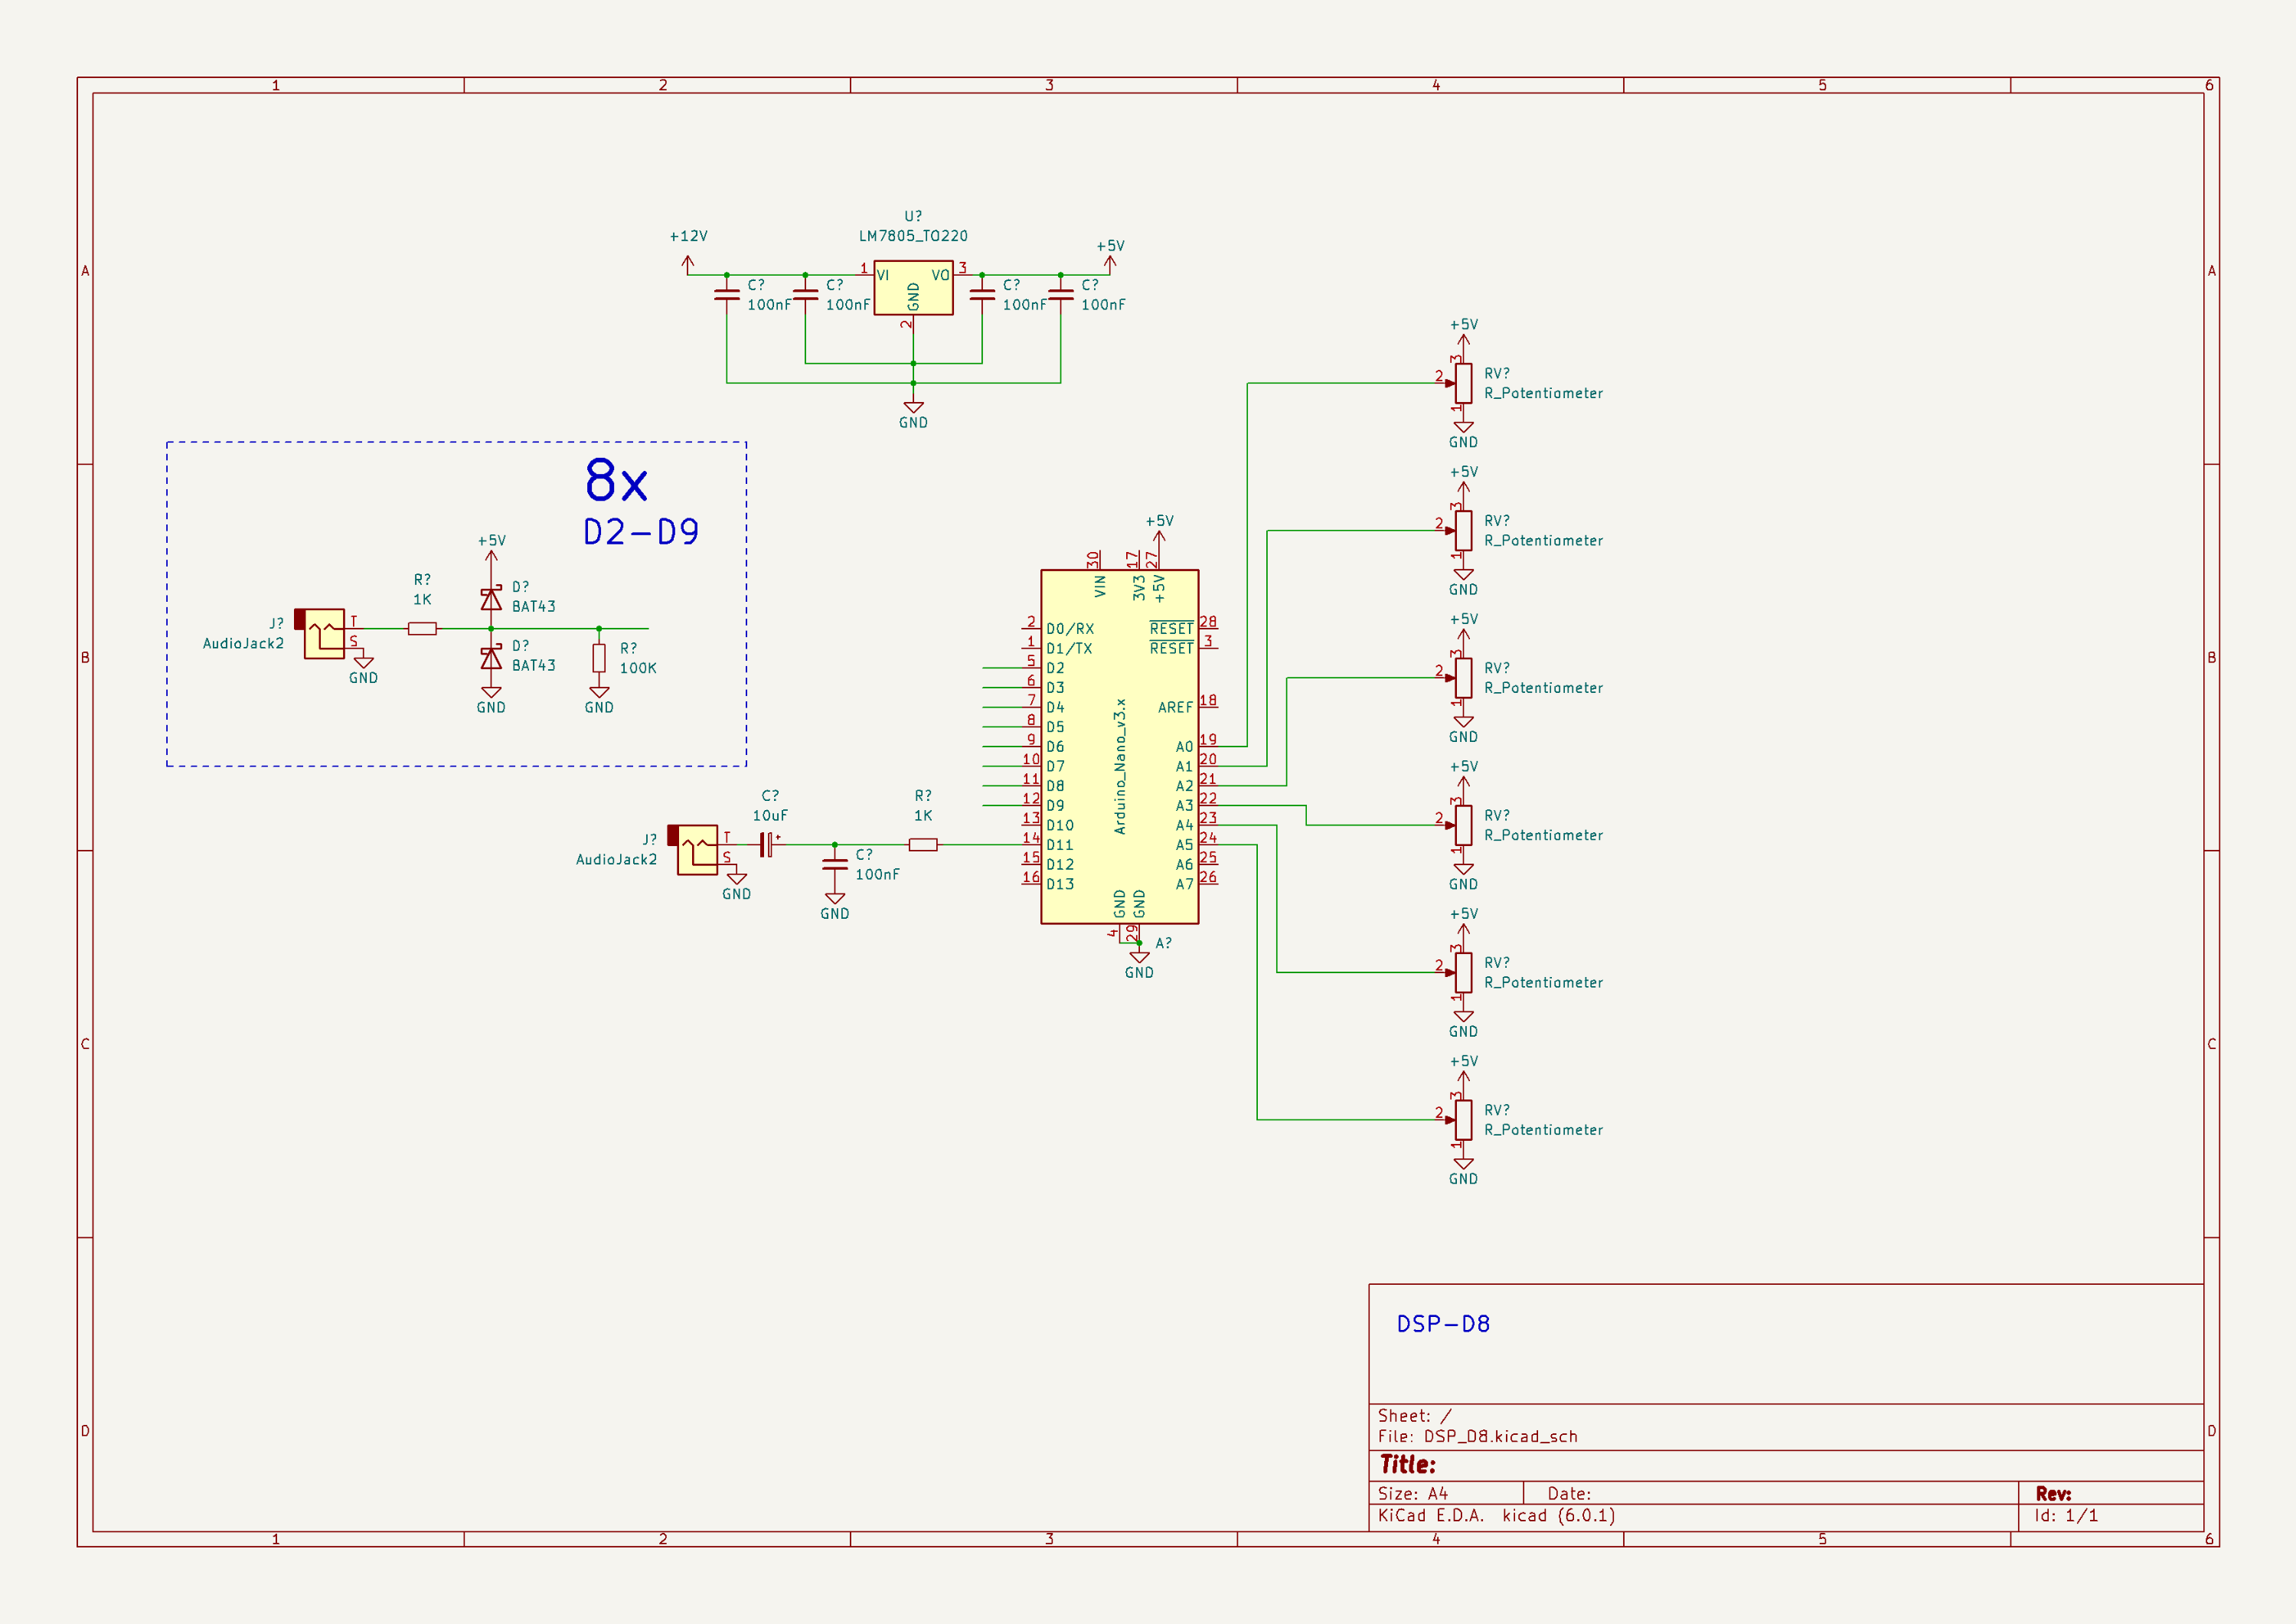Select the 100K resistor symbol

coord(599,657)
